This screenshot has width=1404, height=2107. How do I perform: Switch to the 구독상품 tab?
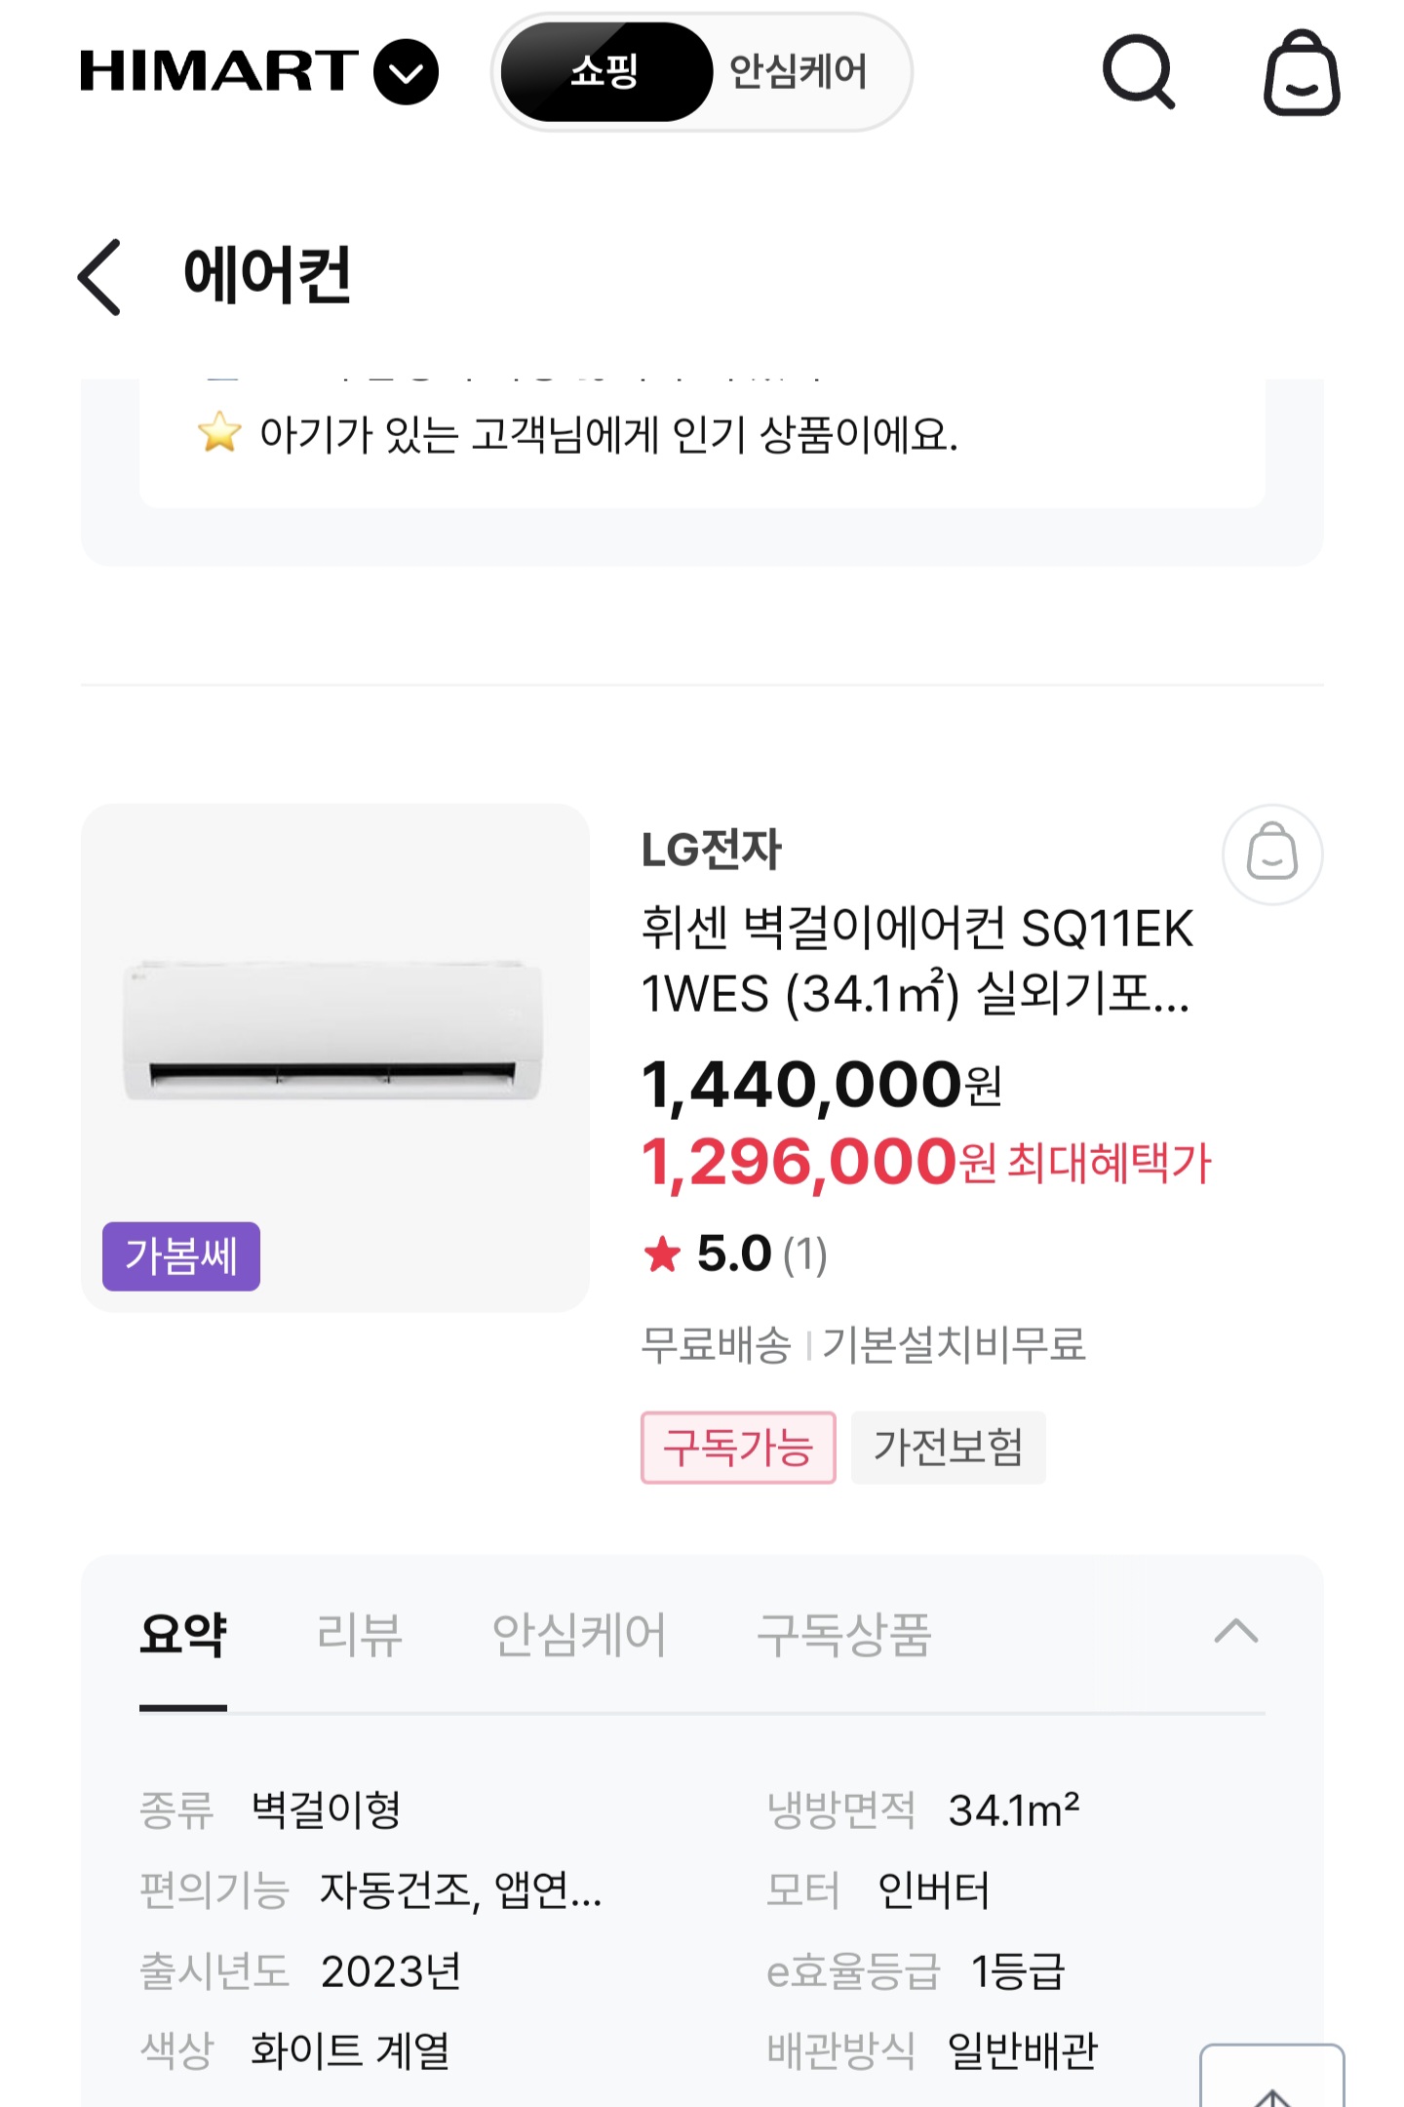coord(843,1635)
